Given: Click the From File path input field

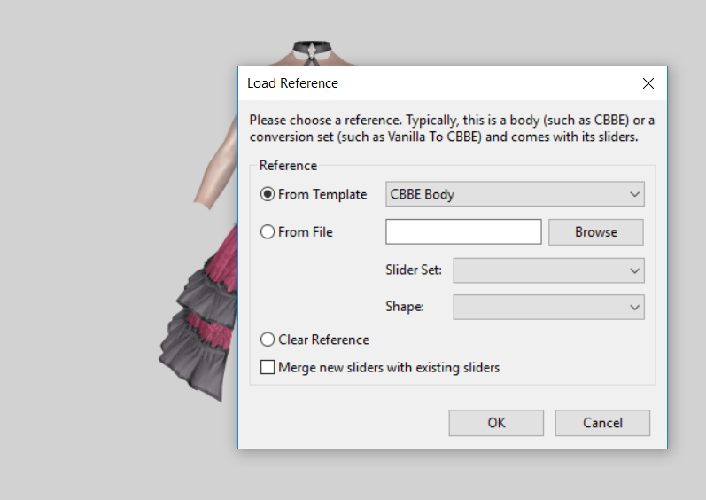Looking at the screenshot, I should click(x=463, y=231).
